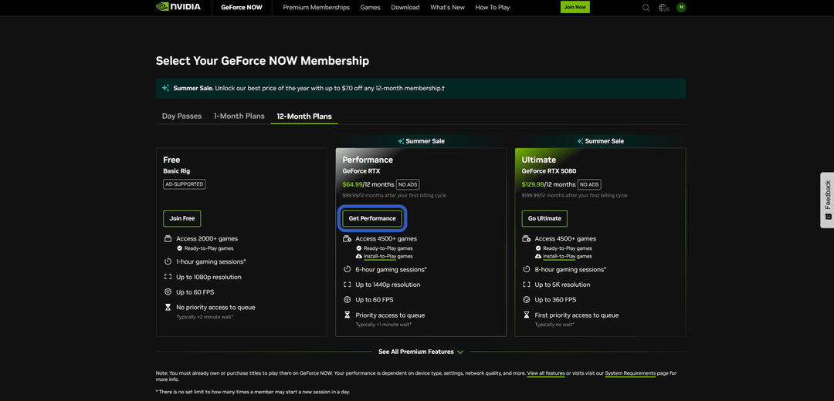Open the green user account avatar
Image resolution: width=834 pixels, height=401 pixels.
681,8
